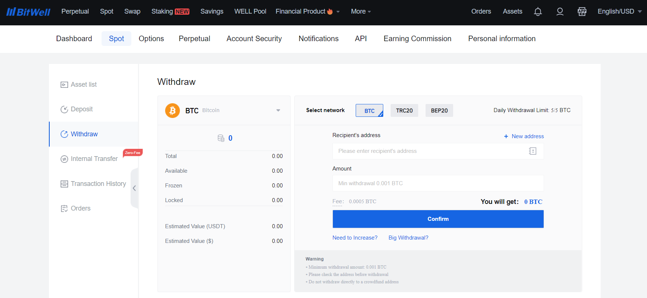Click the blue Confirm button
647x298 pixels.
[x=438, y=219]
